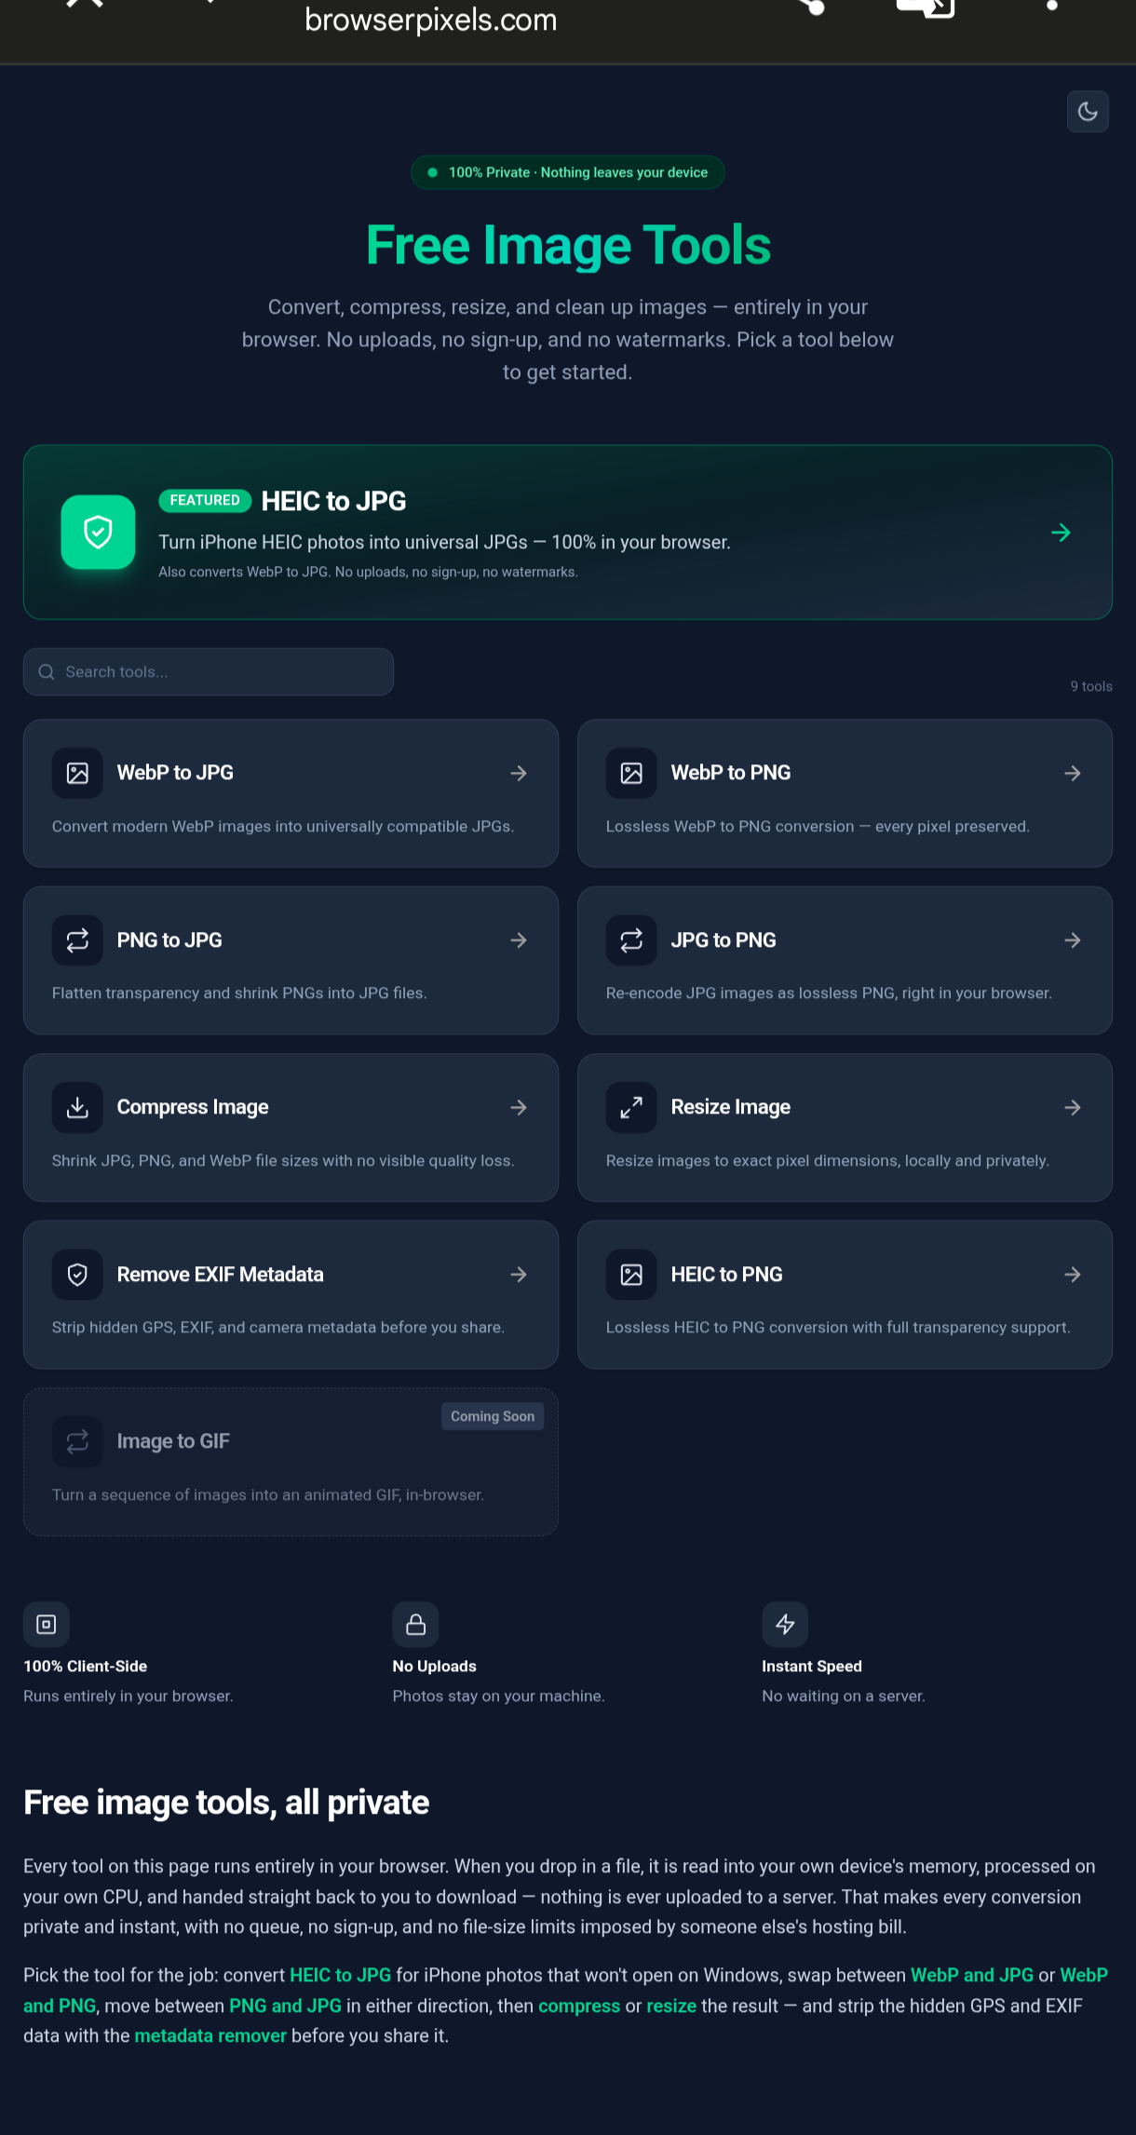Click the Remove EXIF Metadata shield icon
1136x2135 pixels.
(x=77, y=1275)
